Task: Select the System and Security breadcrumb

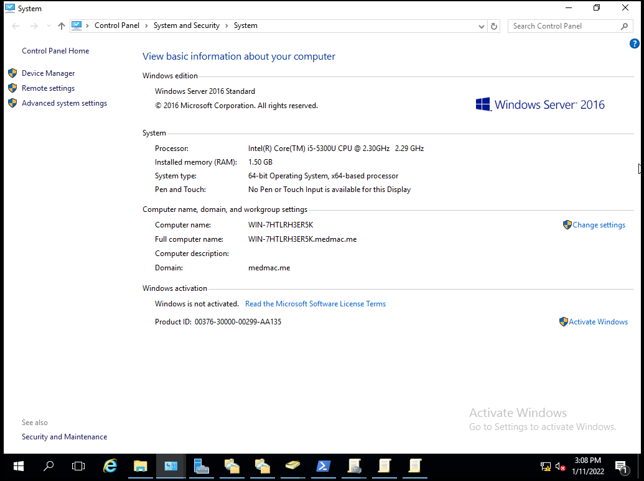Action: (x=187, y=25)
